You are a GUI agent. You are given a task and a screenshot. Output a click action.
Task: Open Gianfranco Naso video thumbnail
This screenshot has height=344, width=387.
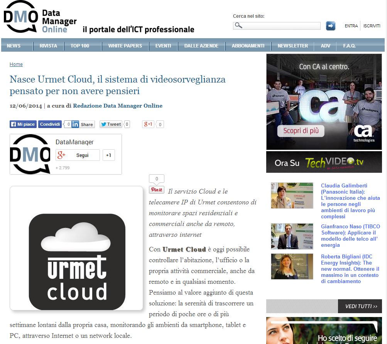coord(292,236)
